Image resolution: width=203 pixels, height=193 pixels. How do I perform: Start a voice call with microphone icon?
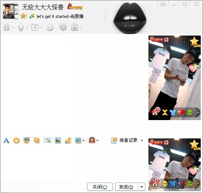21,27
